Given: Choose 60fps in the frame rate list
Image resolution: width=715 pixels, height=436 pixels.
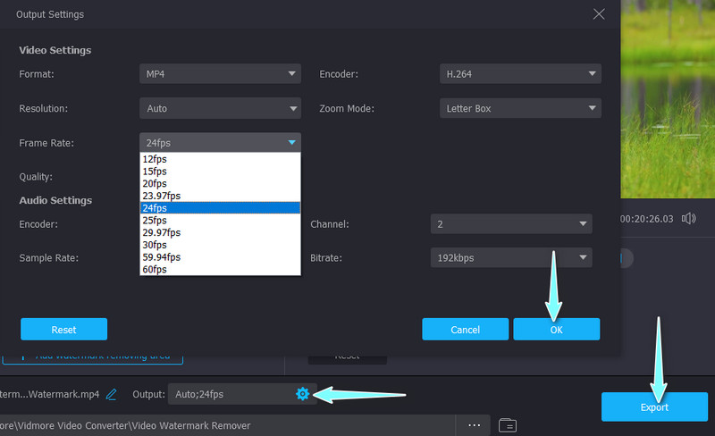Looking at the screenshot, I should pyautogui.click(x=156, y=269).
